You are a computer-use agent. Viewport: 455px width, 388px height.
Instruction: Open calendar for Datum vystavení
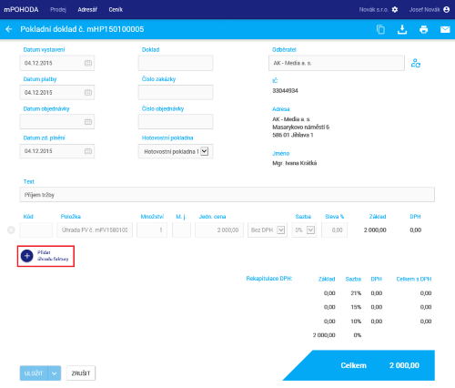[88, 63]
